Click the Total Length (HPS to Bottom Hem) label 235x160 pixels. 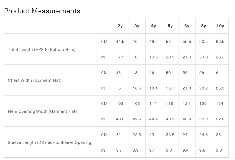[x=42, y=50]
